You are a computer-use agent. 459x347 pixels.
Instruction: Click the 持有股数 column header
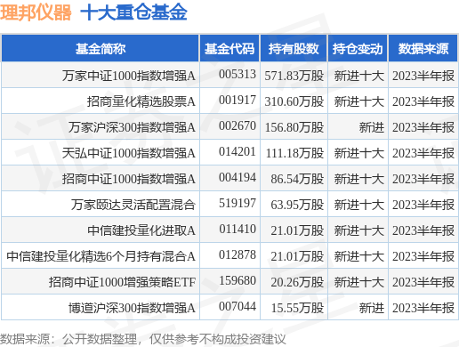click(294, 49)
